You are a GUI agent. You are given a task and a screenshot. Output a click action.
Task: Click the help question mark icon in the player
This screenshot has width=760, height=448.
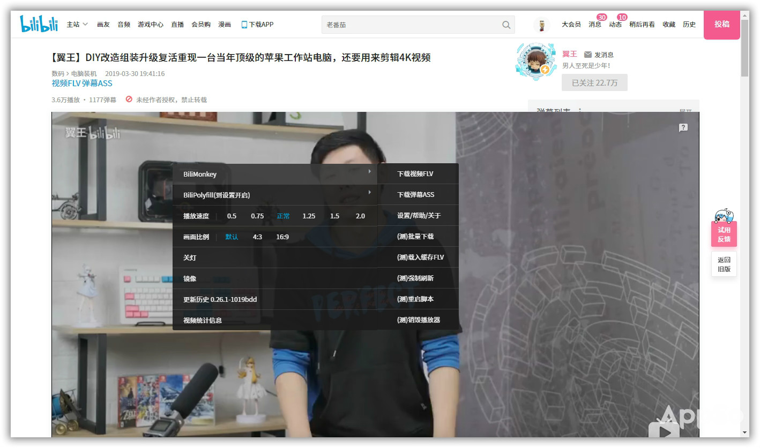[683, 127]
